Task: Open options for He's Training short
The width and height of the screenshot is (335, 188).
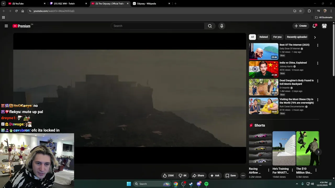Action: coord(292,170)
